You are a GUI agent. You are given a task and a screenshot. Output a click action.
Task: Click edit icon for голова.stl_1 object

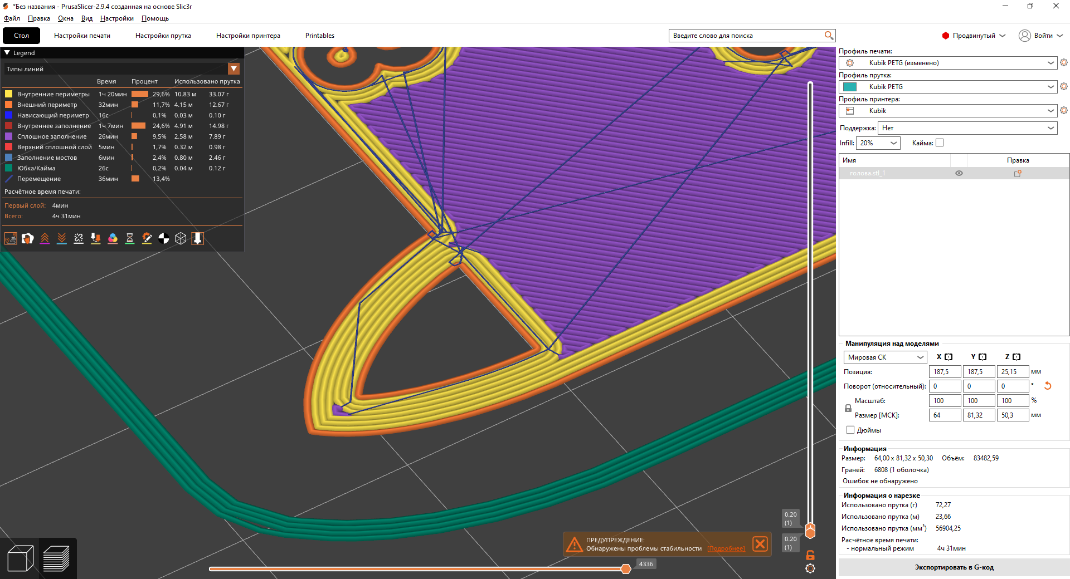(1018, 173)
